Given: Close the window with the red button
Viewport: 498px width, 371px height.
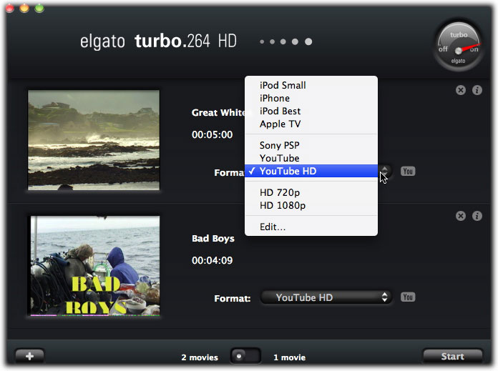Looking at the screenshot, I should pos(10,8).
